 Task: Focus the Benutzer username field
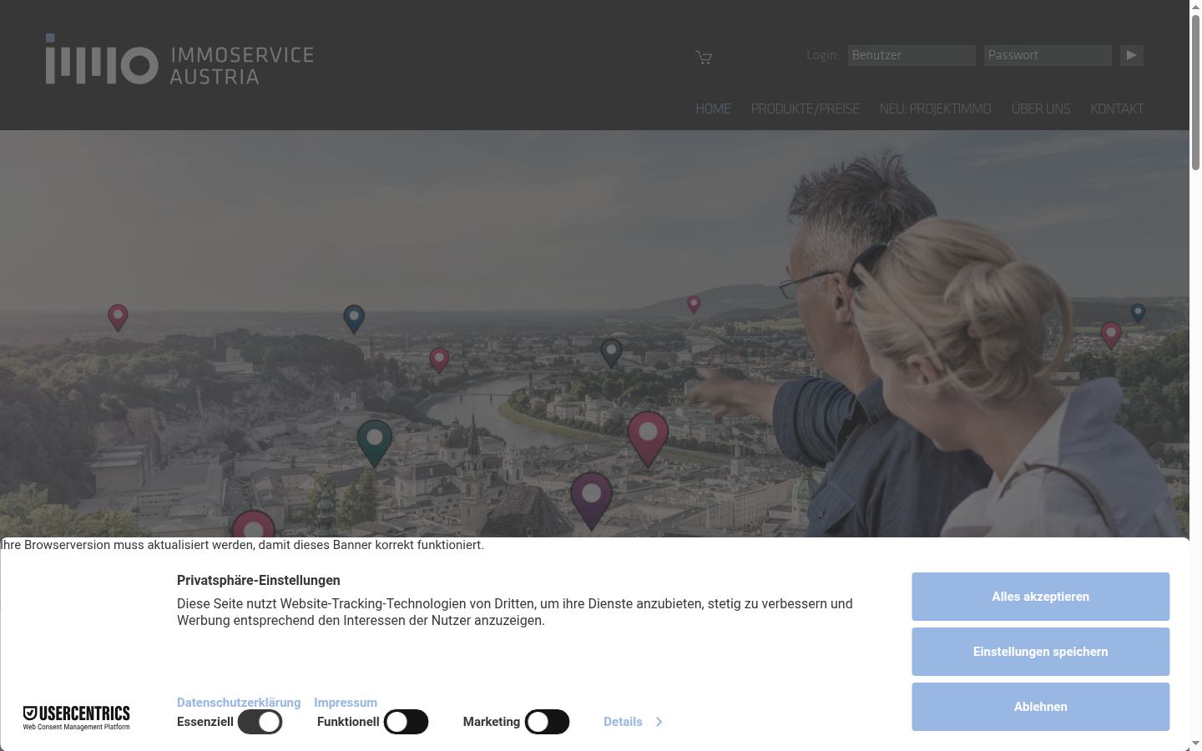(912, 55)
